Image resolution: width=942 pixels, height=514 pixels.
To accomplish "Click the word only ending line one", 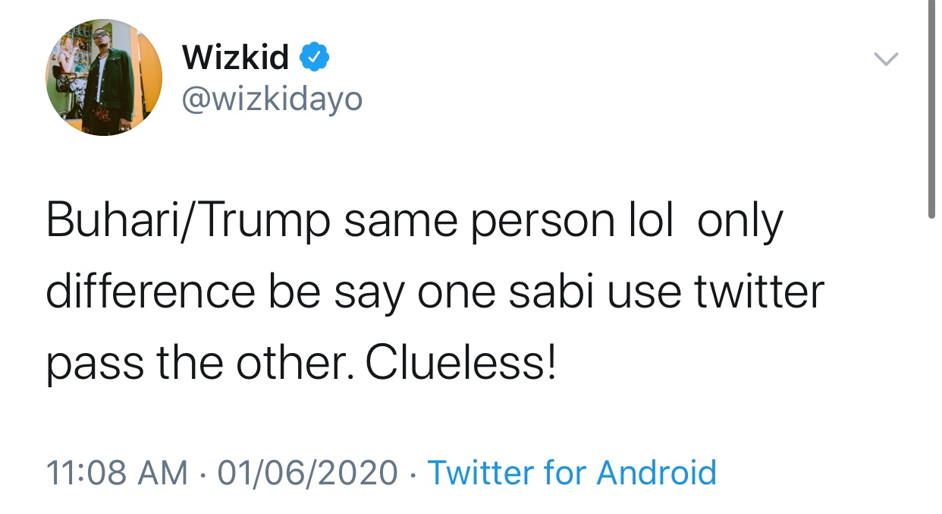I will click(739, 222).
